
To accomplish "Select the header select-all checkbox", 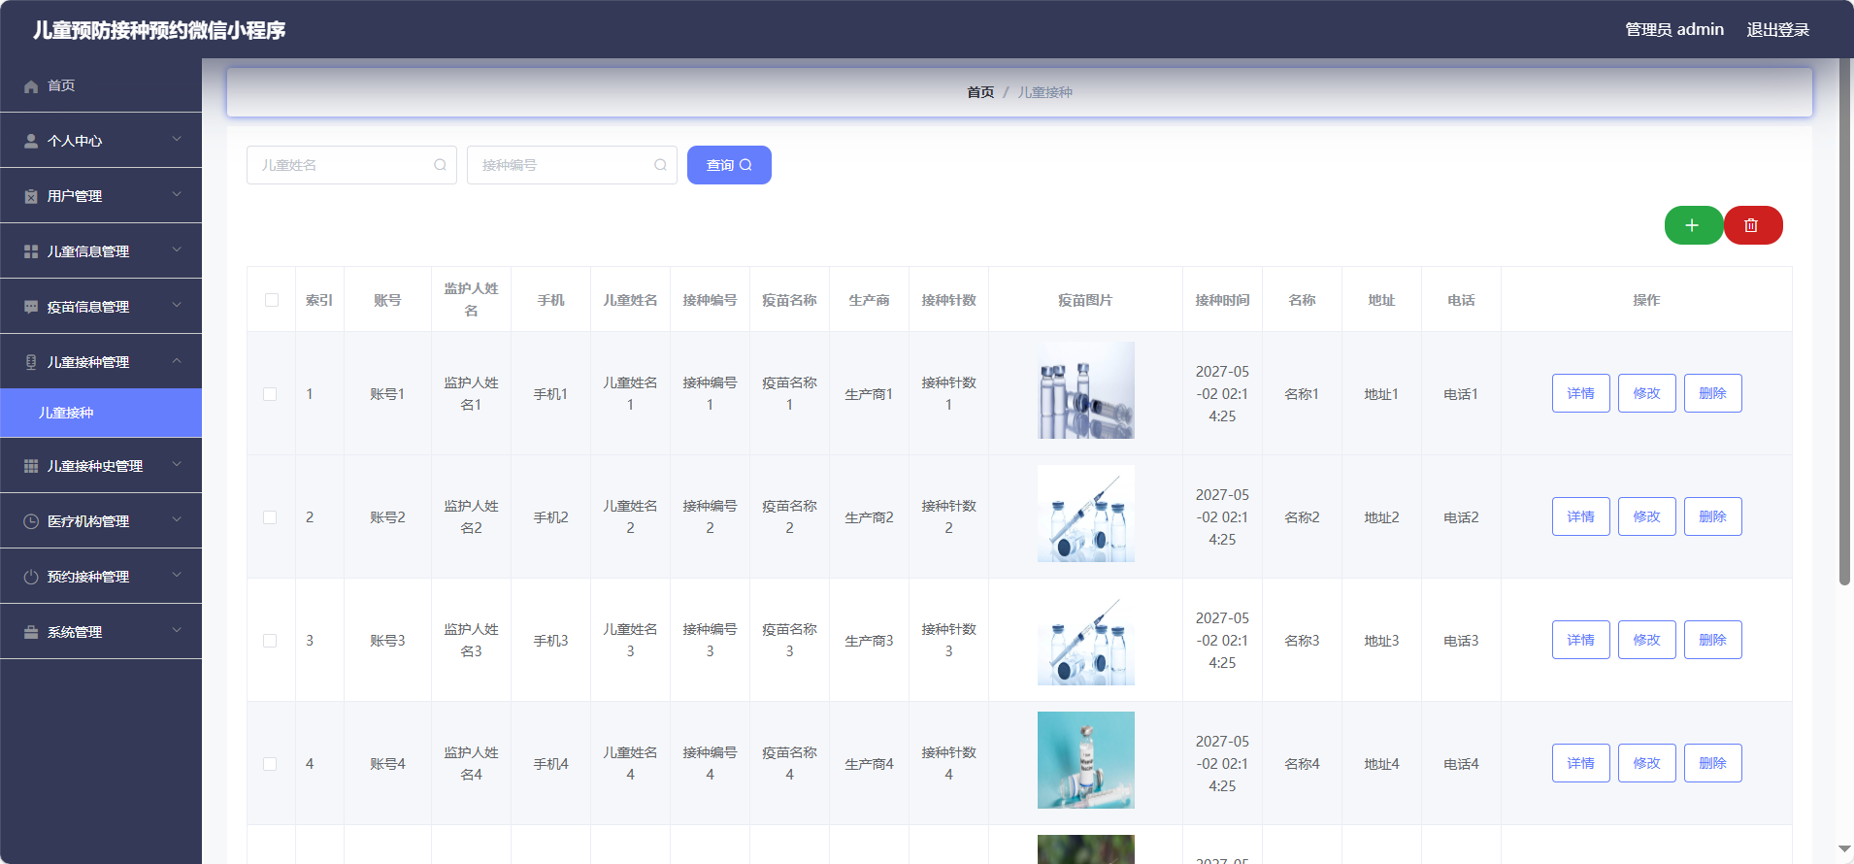I will [272, 300].
